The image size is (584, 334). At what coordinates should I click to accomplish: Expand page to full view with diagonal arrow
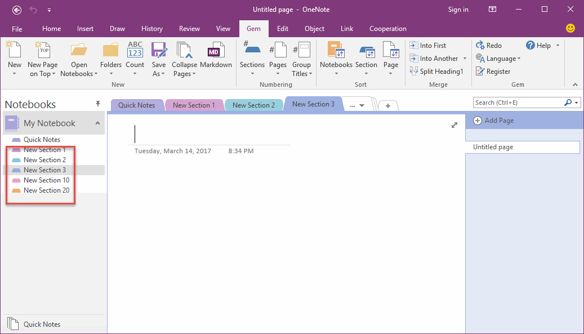pos(454,125)
